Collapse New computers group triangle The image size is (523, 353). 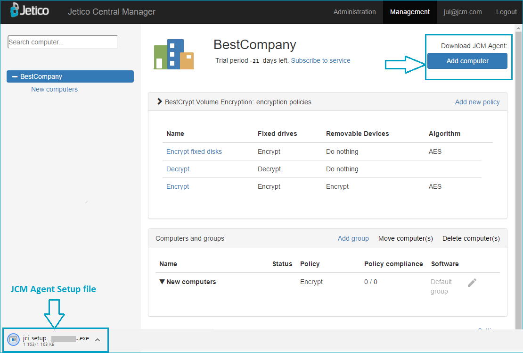point(162,282)
